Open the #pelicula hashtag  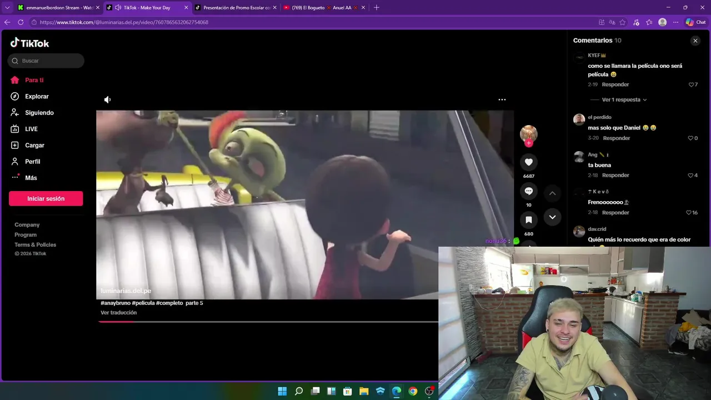(x=143, y=303)
